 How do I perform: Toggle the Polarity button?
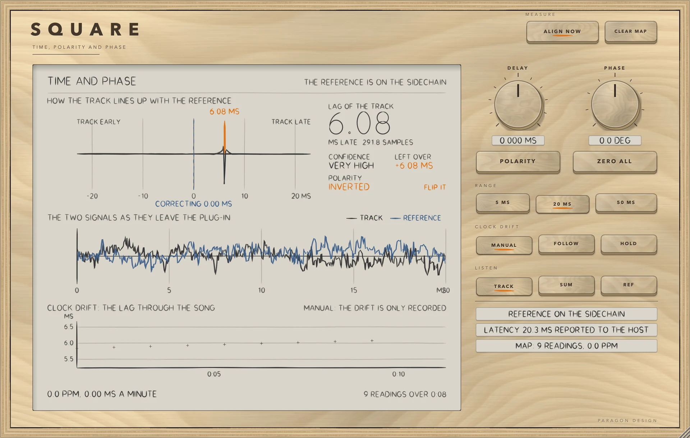(x=518, y=161)
